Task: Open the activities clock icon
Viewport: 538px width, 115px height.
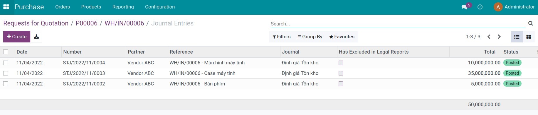Action: pos(480,7)
